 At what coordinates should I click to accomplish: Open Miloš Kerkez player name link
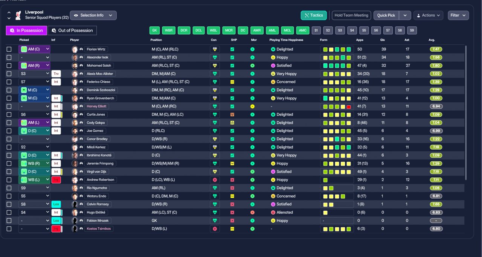96,147
